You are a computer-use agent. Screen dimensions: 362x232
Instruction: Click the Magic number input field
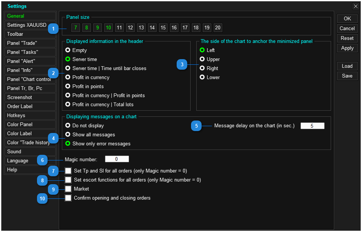pos(117,159)
